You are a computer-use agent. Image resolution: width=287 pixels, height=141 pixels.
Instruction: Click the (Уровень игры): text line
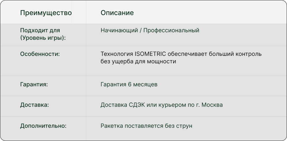click(43, 38)
